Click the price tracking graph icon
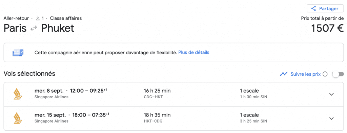This screenshot has height=133, width=347. click(284, 74)
